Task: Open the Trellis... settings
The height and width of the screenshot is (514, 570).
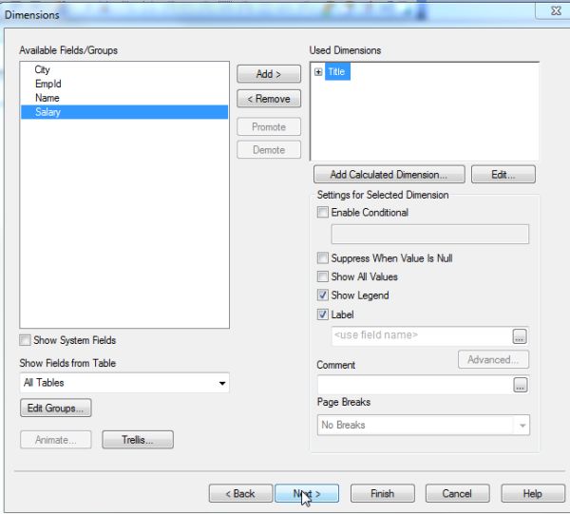Action: pyautogui.click(x=138, y=440)
